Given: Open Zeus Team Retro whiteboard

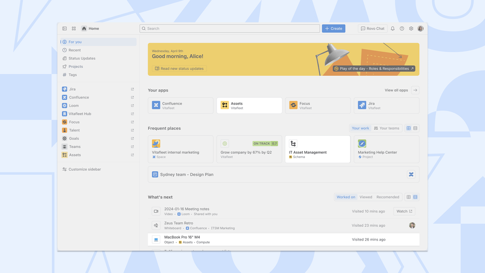Looking at the screenshot, I should (x=284, y=225).
